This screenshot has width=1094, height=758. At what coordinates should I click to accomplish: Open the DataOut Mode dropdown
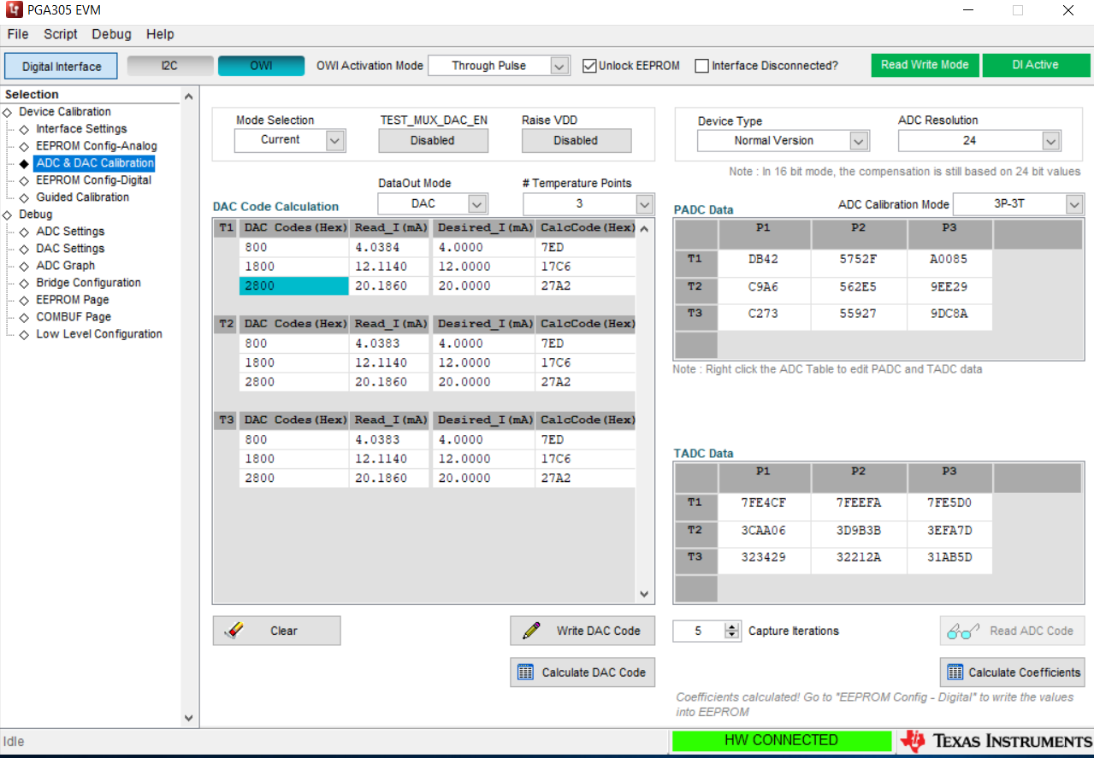[x=477, y=204]
